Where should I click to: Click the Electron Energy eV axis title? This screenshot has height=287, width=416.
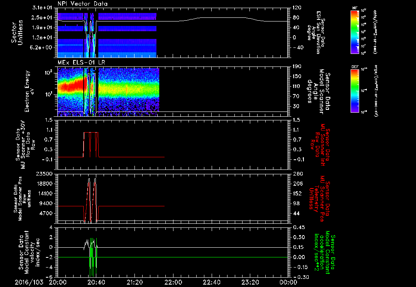[x=29, y=91]
